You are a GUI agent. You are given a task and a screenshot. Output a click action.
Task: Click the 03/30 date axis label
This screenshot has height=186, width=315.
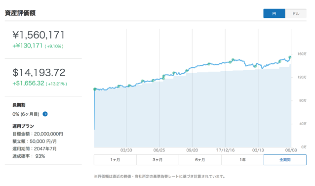[126, 150]
